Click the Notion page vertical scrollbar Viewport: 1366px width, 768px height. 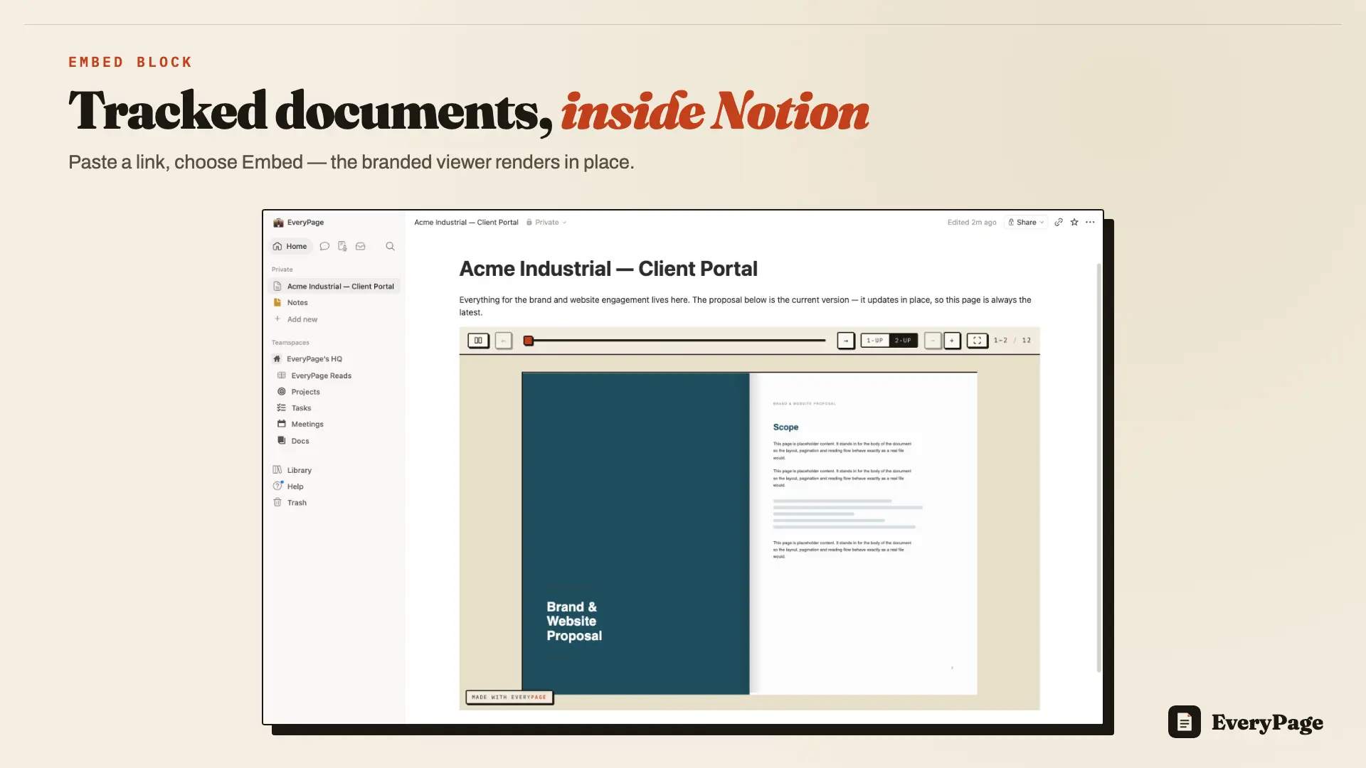[x=1098, y=468]
